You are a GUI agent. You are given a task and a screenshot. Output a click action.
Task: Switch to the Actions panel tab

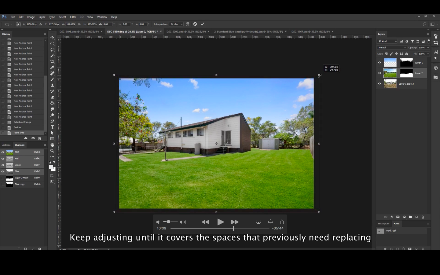click(x=6, y=145)
